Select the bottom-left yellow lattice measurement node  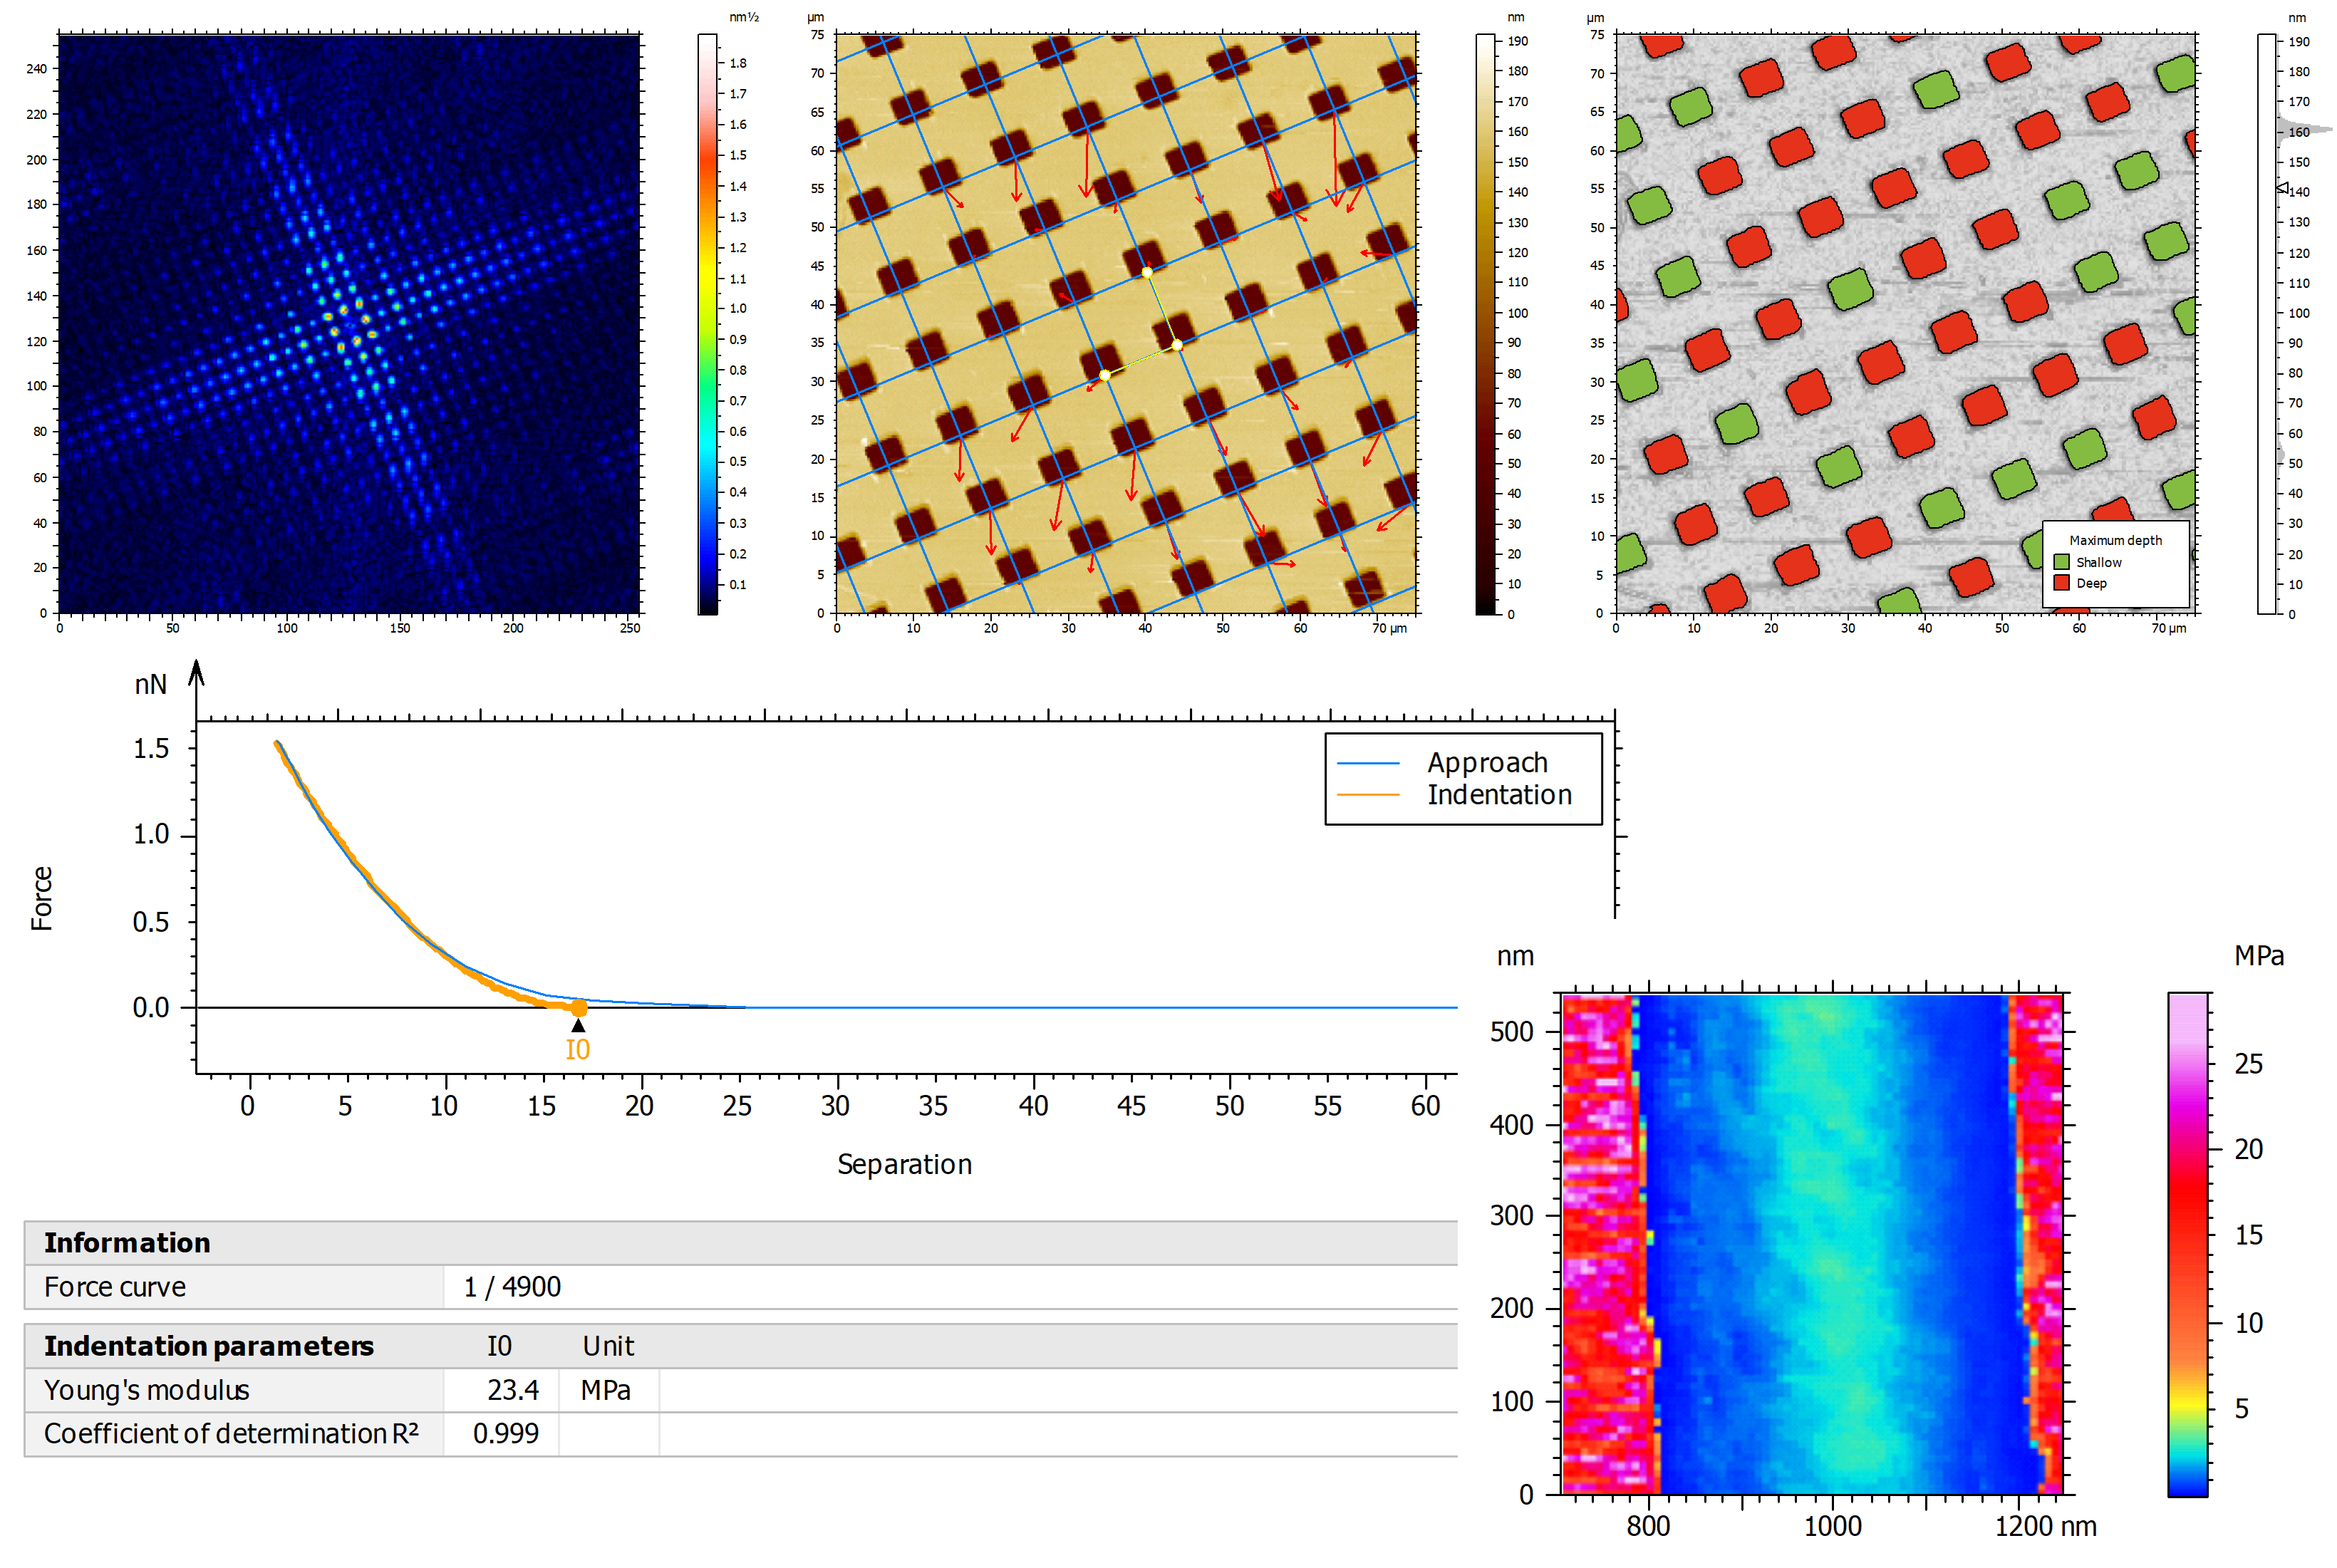coord(1105,375)
